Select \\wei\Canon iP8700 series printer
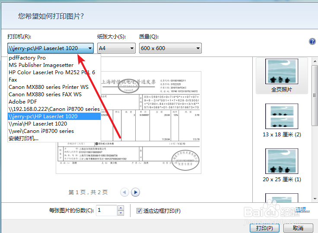Screen dimensions: 318x233 54,131
